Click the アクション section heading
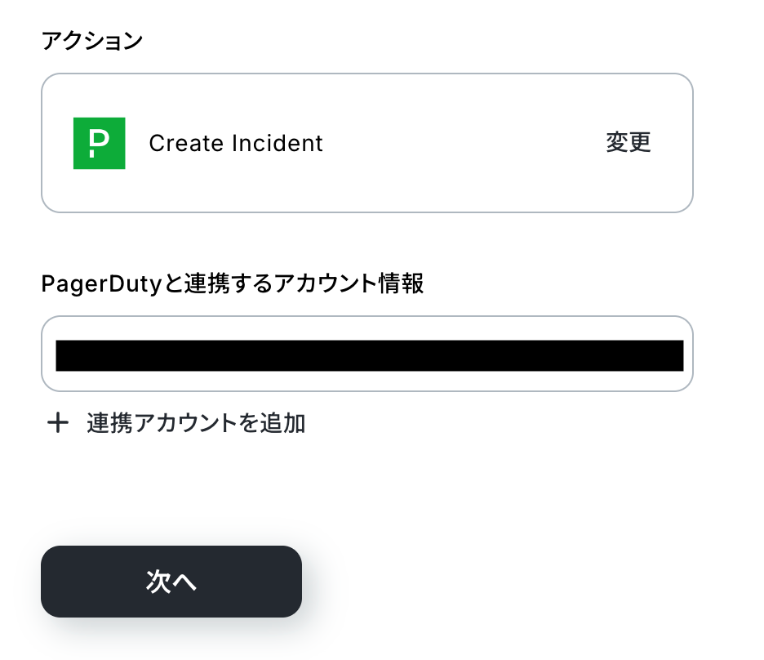 pyautogui.click(x=91, y=41)
